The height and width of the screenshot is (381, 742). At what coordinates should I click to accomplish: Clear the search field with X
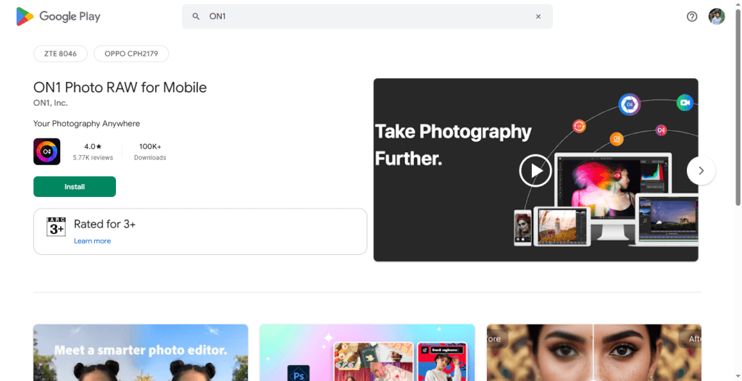(538, 17)
